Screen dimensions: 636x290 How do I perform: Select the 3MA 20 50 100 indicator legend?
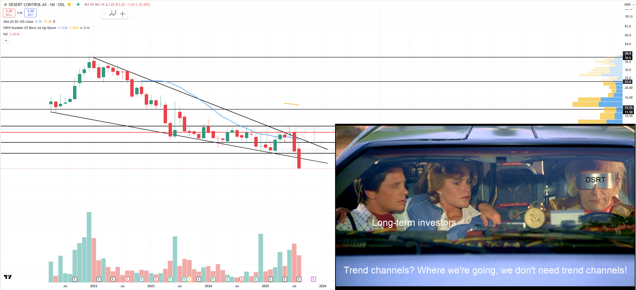pos(18,21)
